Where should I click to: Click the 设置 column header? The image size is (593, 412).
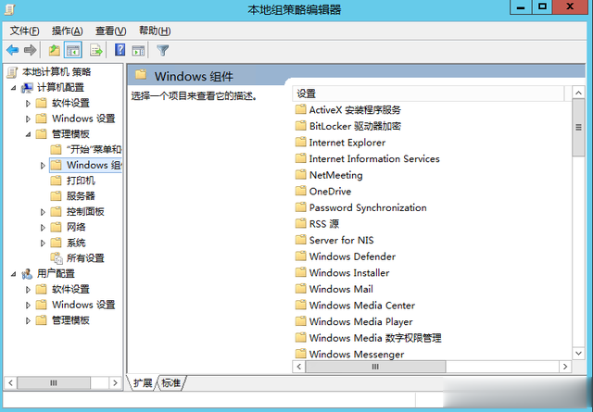pyautogui.click(x=428, y=94)
